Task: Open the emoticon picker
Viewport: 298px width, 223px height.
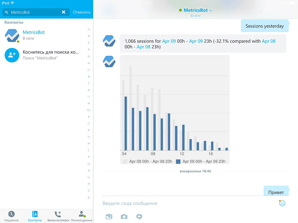Action: 282,203
